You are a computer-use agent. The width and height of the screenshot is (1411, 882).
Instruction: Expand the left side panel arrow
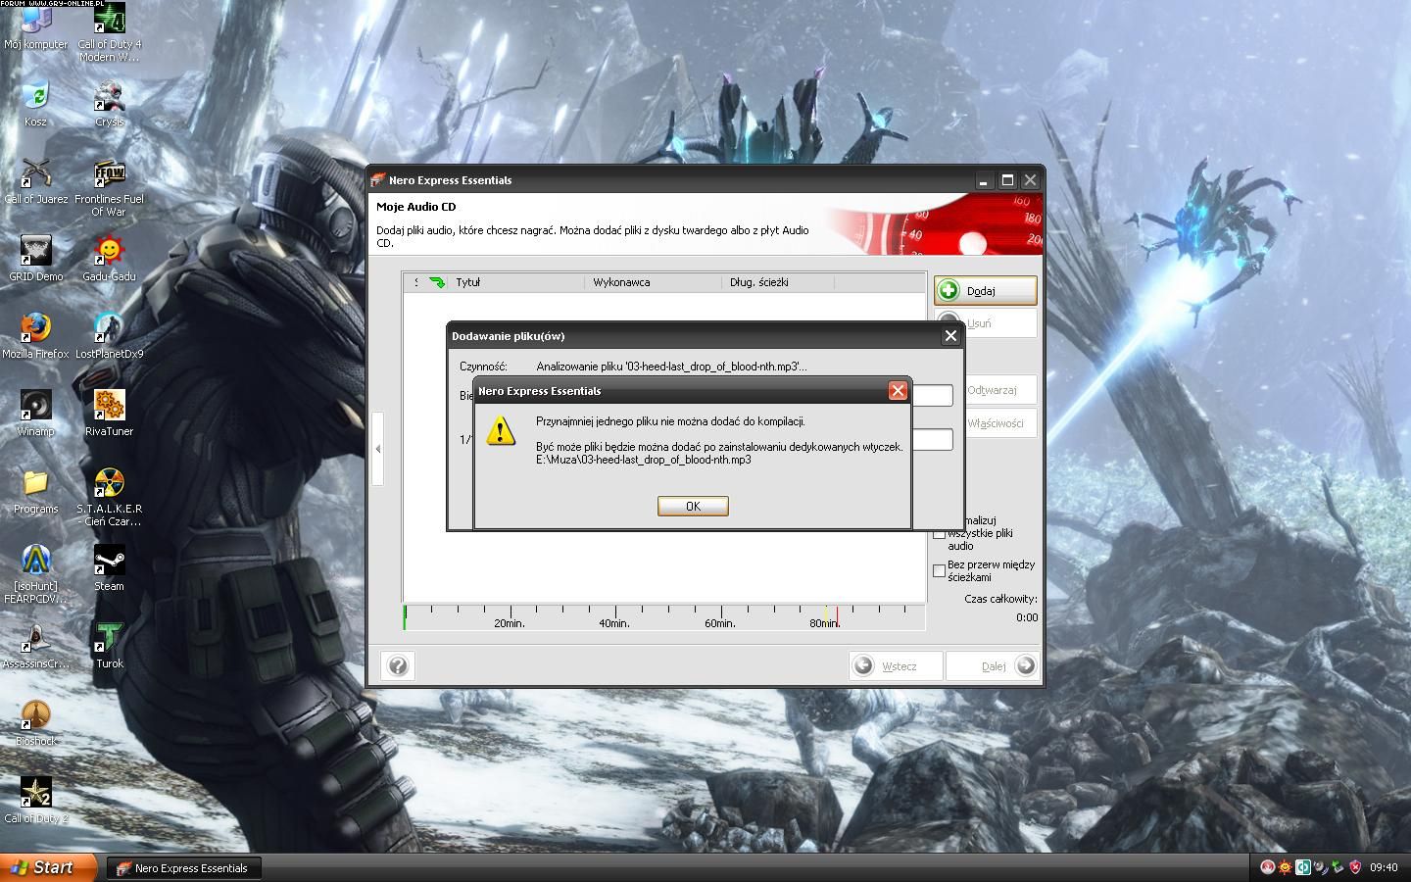pos(378,449)
